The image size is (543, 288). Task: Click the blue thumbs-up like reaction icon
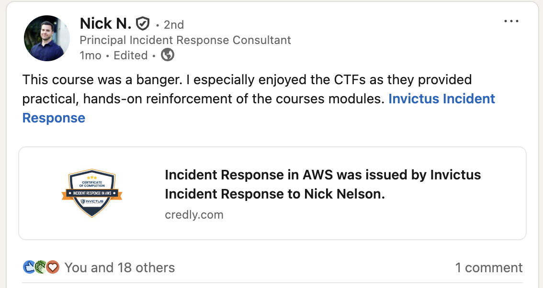click(29, 267)
